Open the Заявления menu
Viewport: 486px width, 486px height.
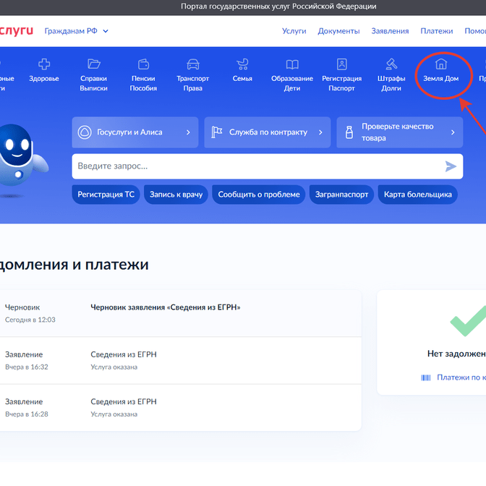pos(390,31)
